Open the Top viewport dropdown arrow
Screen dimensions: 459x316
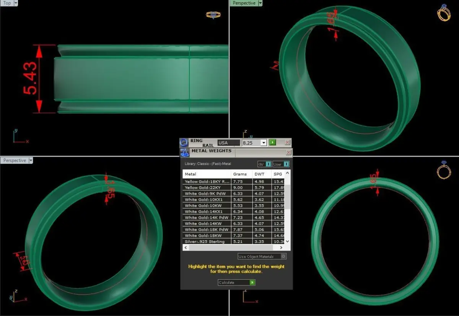point(16,3)
